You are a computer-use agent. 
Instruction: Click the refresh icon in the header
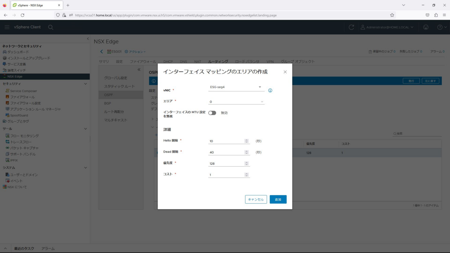[x=351, y=27]
